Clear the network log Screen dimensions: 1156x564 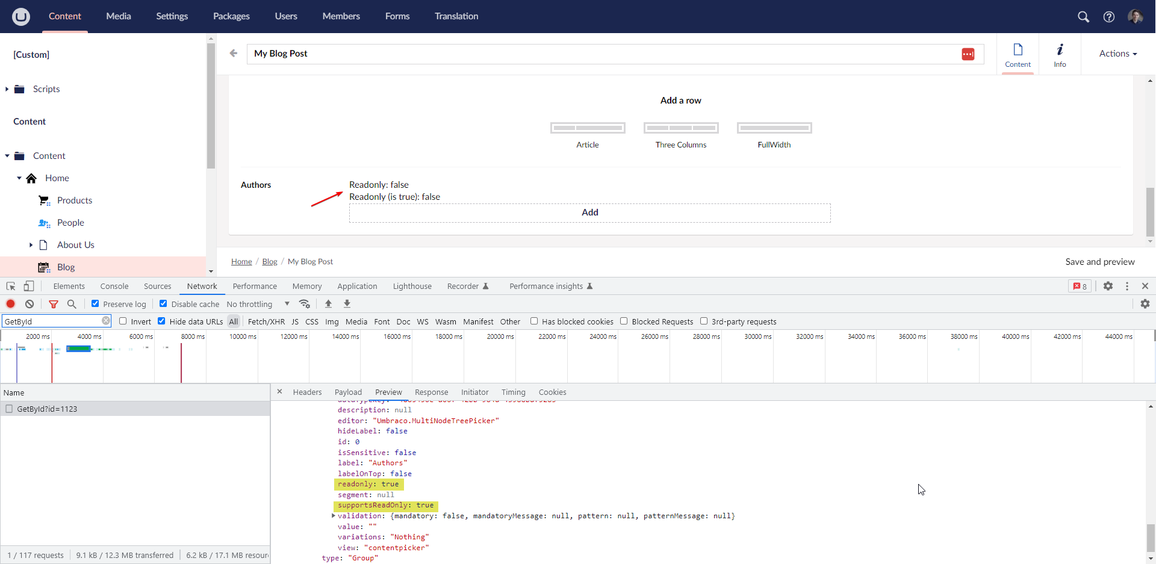pyautogui.click(x=30, y=304)
